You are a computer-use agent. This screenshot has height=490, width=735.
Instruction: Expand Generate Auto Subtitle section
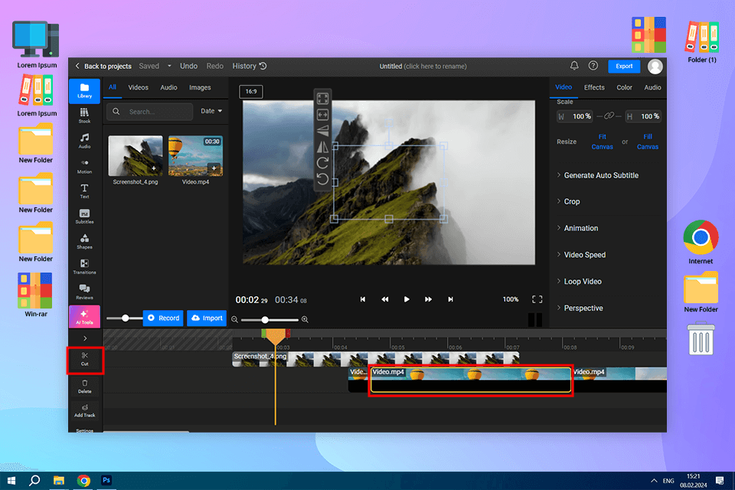(598, 175)
